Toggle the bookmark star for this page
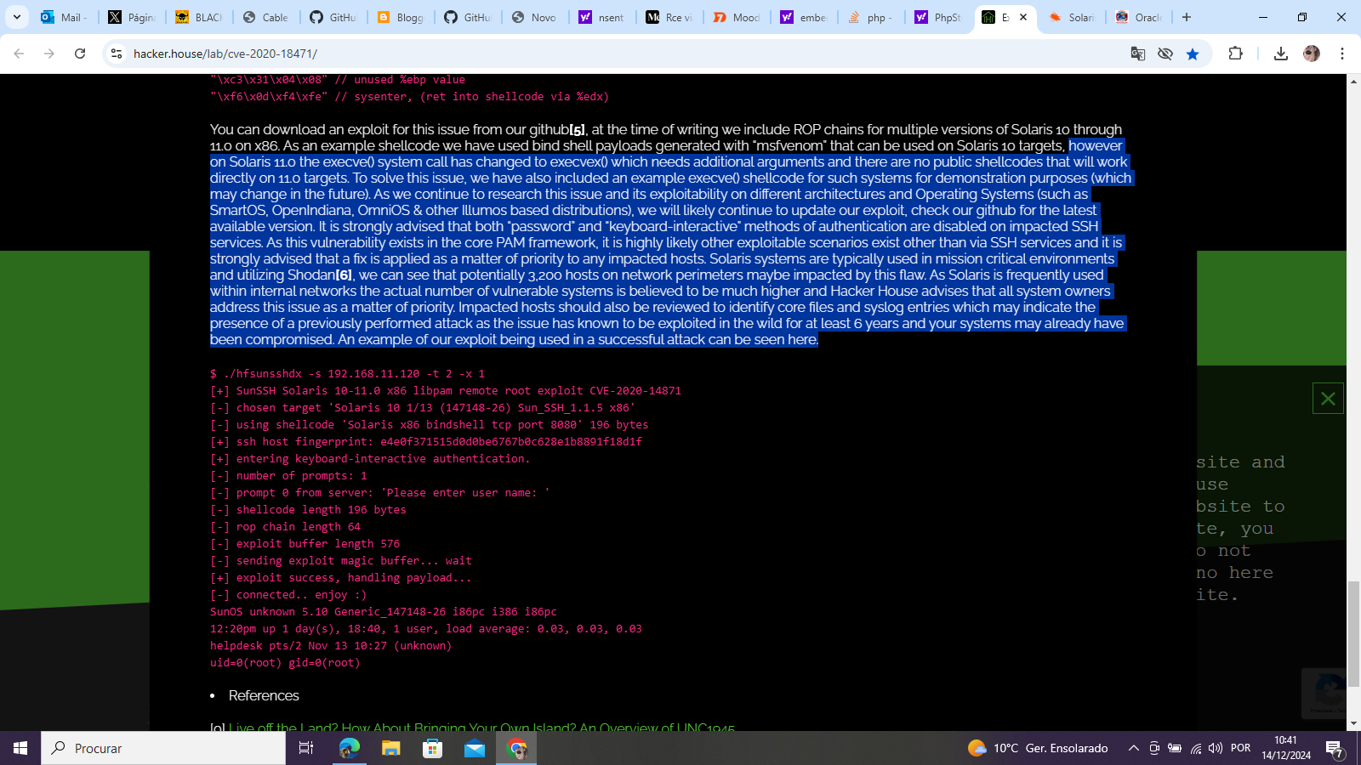 (1193, 54)
